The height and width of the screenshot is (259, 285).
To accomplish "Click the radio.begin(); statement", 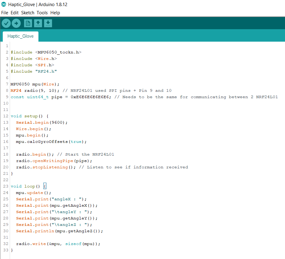I will (35, 154).
